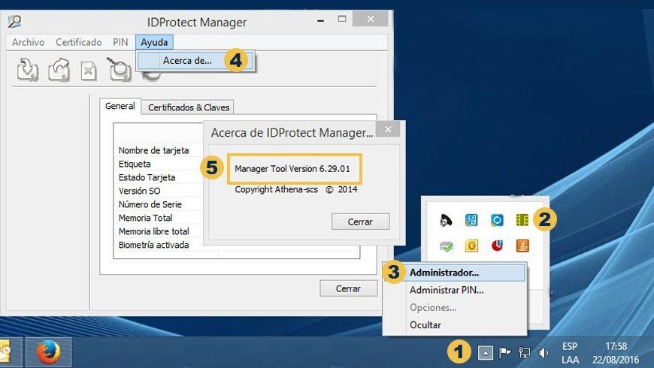Switch to the Certificados & Claves tab
This screenshot has height=368, width=654.
coord(189,107)
